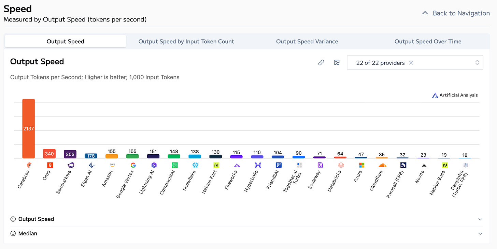Click the Nebius Base logo icon
Image resolution: width=497 pixels, height=249 pixels.
pos(445,165)
